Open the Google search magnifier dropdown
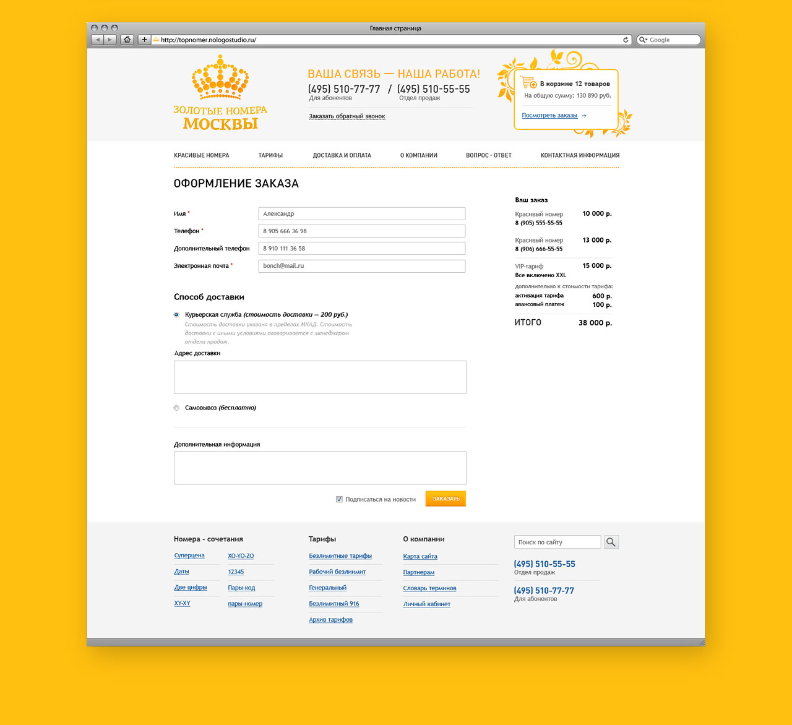The height and width of the screenshot is (725, 792). point(643,40)
